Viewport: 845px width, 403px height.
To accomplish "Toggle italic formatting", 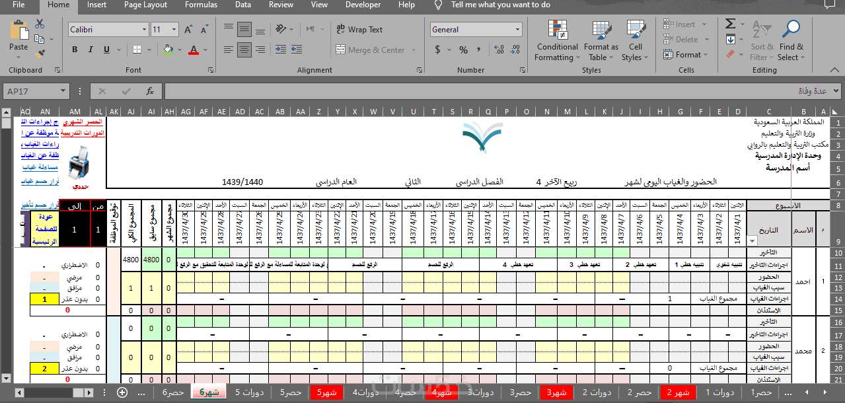I will (x=91, y=50).
